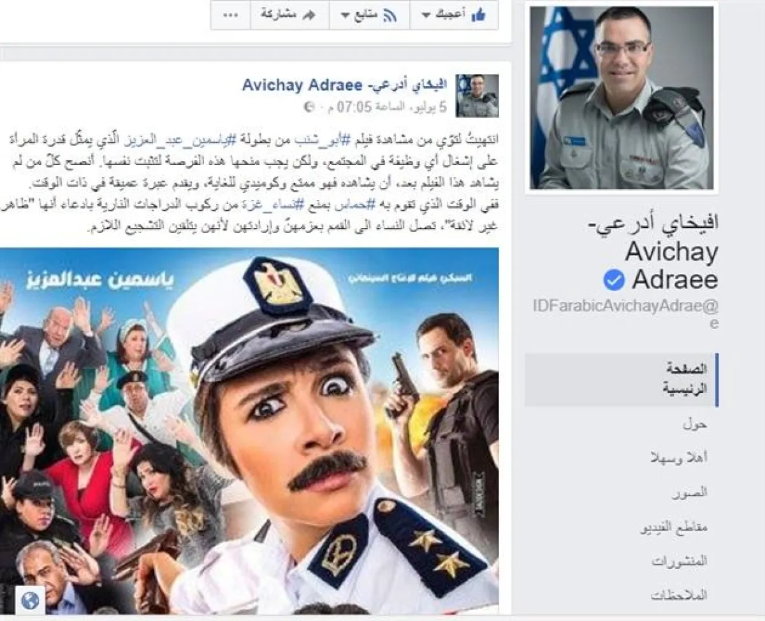Expand the Like button dropdown arrow
The image size is (765, 621).
pyautogui.click(x=426, y=16)
